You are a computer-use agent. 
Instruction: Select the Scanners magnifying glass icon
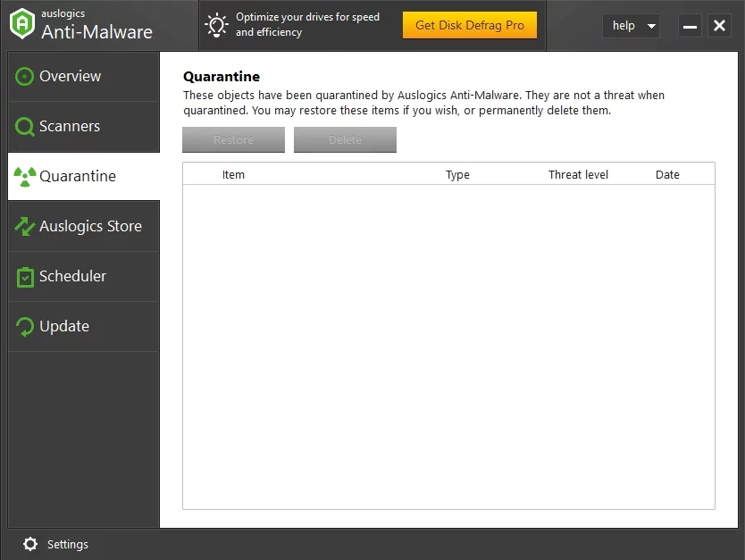click(25, 127)
